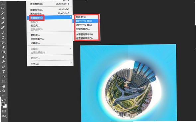196x122 pixels.
Task: Open foreground color swatch picker
Action: 3,104
